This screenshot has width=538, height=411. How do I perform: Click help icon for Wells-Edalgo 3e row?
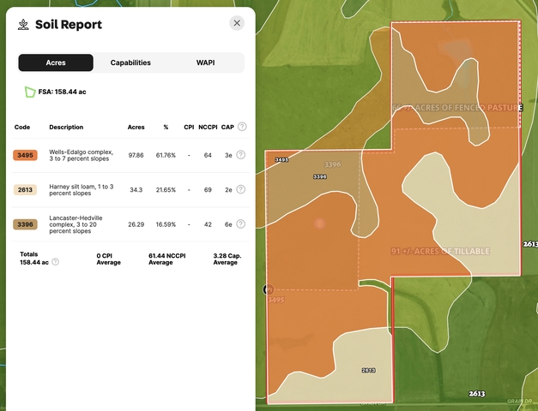(x=241, y=155)
